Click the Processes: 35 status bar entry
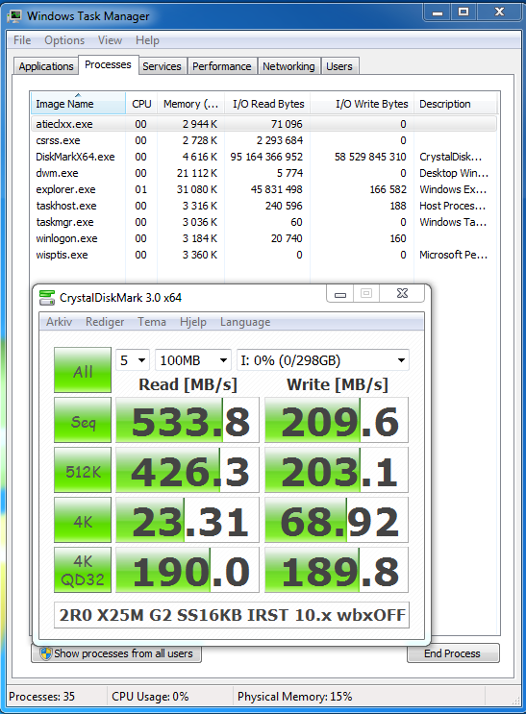This screenshot has width=526, height=714. coord(42,697)
